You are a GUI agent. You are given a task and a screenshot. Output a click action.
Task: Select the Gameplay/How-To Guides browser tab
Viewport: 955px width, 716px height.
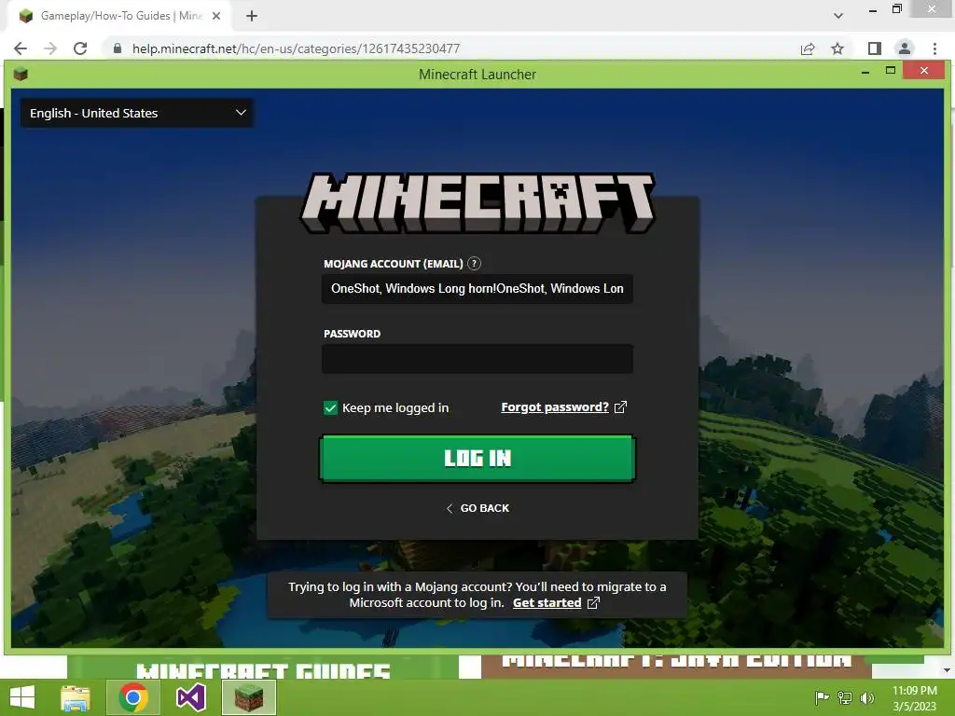coord(119,17)
